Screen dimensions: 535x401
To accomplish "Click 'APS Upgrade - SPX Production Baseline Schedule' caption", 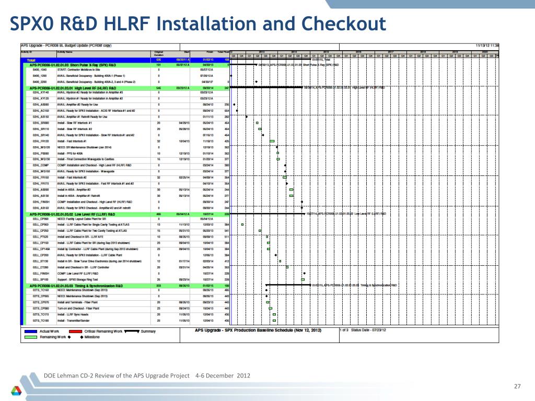I will 258,330.
